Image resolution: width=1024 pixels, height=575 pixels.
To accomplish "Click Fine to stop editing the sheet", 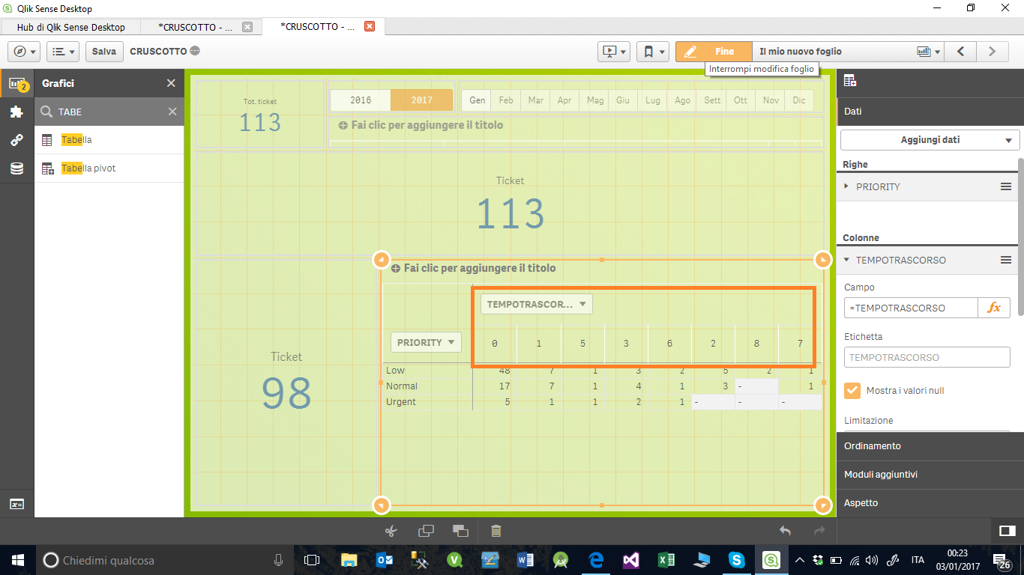I will pyautogui.click(x=714, y=52).
